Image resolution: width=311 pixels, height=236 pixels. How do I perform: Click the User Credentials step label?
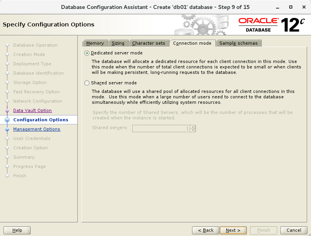[32, 138]
